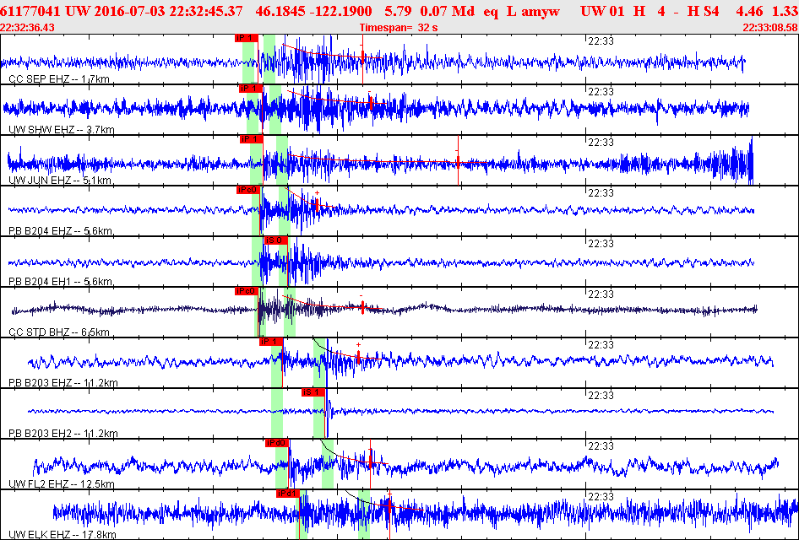This screenshot has height=540, width=799.
Task: Click the '22:33' time label on UW JUN trace
Action: 601,143
